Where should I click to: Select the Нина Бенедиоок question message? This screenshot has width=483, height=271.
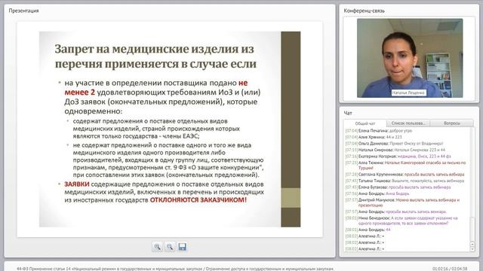(x=401, y=221)
